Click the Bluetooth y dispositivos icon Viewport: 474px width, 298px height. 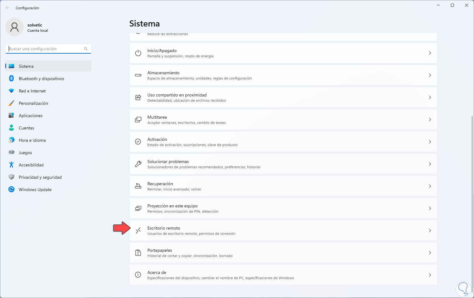tap(11, 78)
